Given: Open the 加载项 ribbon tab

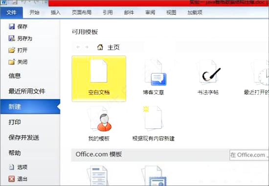Looking at the screenshot, I should (x=195, y=13).
